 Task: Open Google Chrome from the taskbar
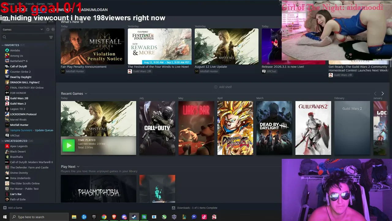(104, 217)
